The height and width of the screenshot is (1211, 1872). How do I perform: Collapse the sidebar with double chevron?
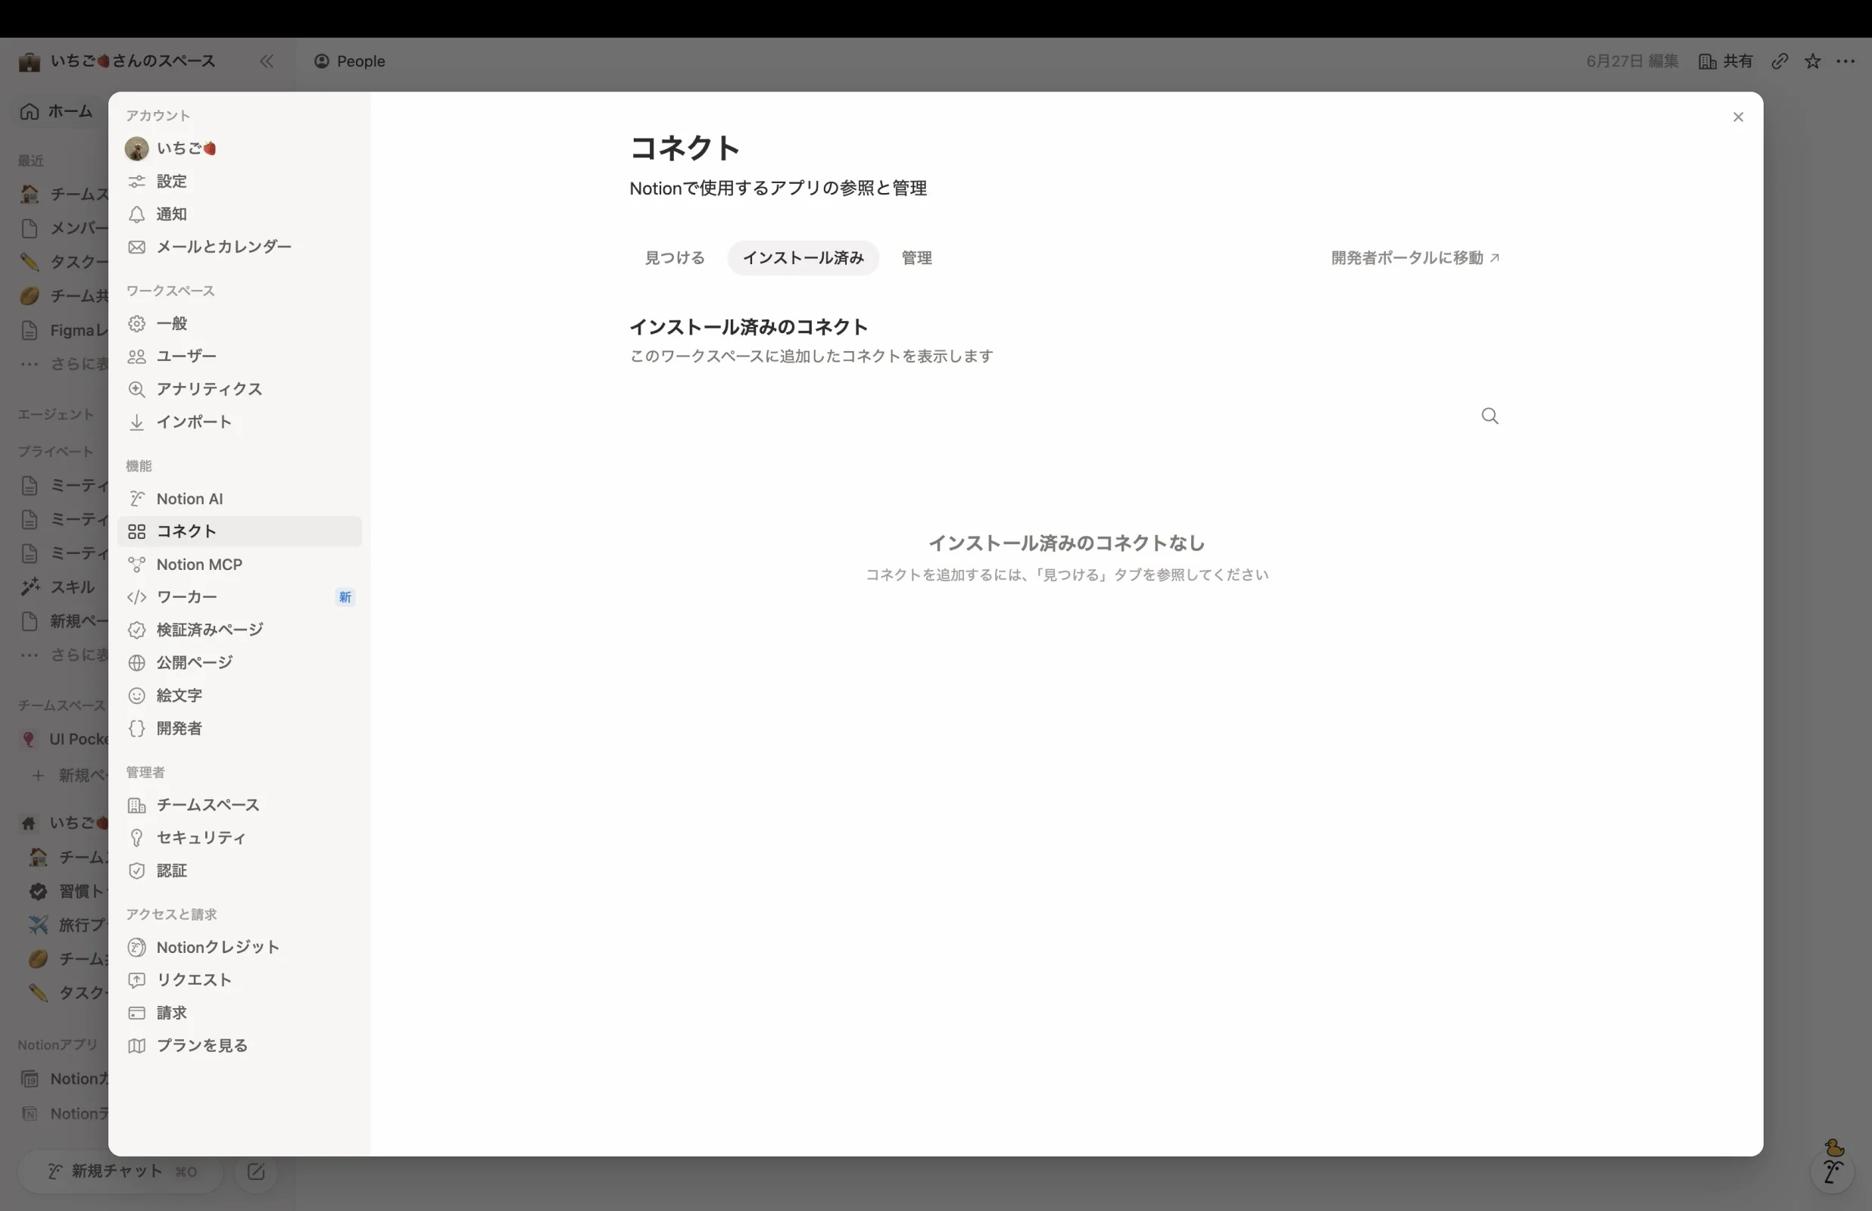coord(267,61)
